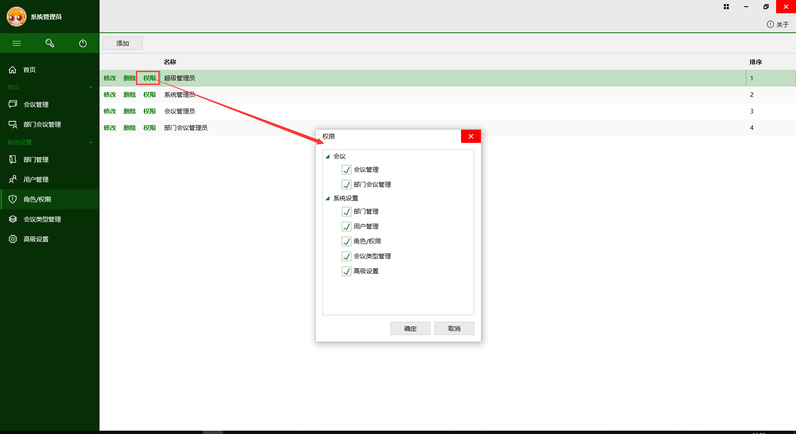Click the grid icon in title bar
Viewport: 796px width, 434px height.
click(726, 7)
